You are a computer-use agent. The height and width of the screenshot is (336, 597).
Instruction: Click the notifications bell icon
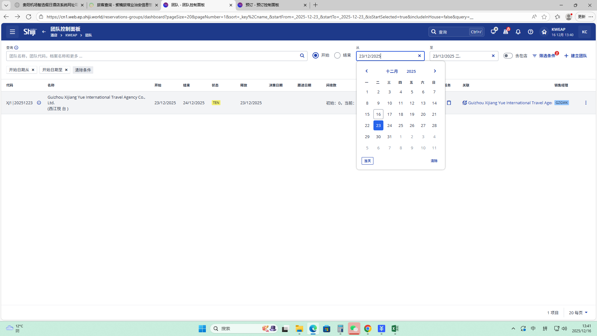(518, 32)
